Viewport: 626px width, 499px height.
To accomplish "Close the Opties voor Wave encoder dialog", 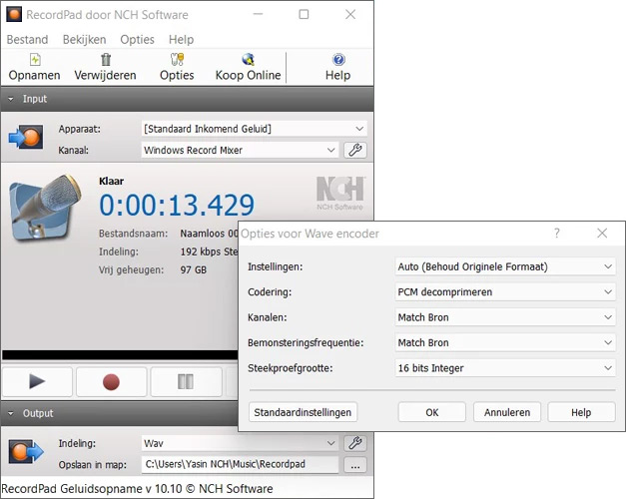I will coord(602,234).
